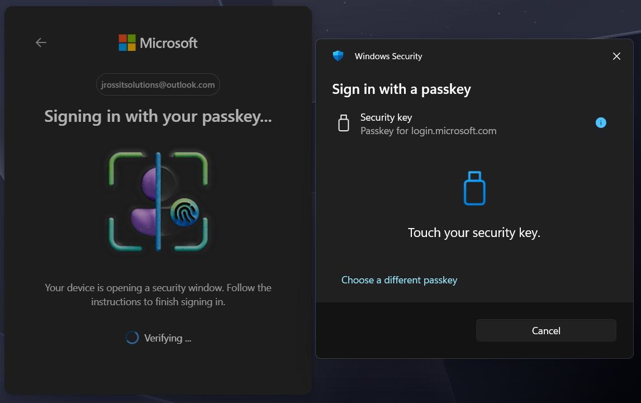Screen dimensions: 641x403
Task: Click the 'Sign in with a passkey' heading
Action: pos(401,89)
